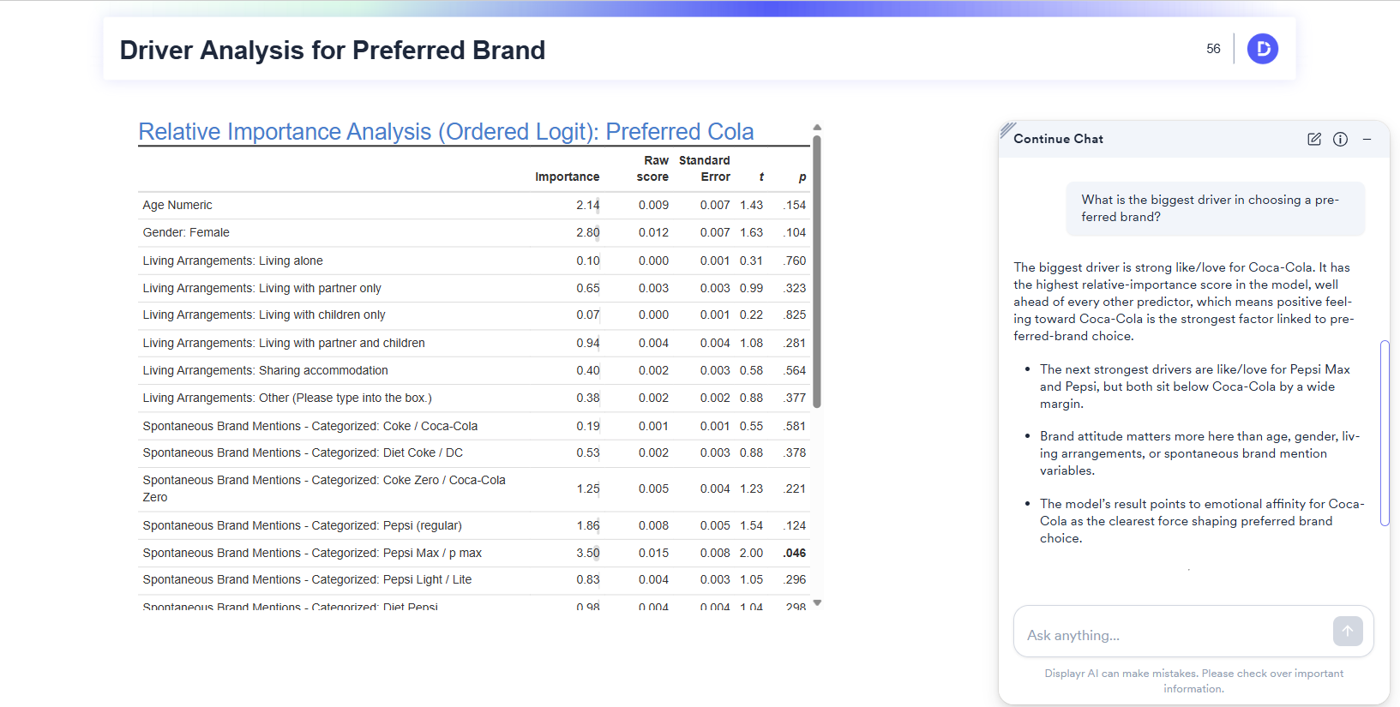Image resolution: width=1400 pixels, height=707 pixels.
Task: Select the Age Numeric row label
Action: click(177, 205)
